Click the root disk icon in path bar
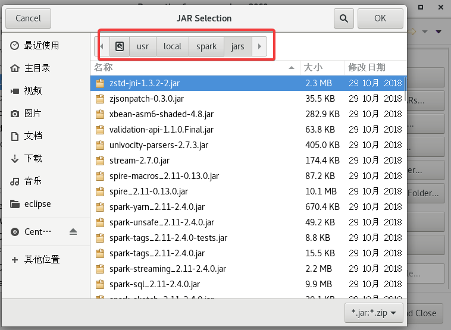451x330 pixels. [120, 46]
